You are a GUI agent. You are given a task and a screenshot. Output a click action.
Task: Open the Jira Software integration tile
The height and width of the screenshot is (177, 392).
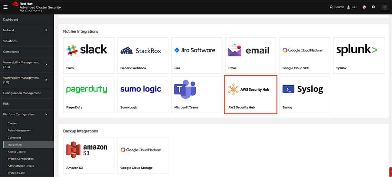click(196, 55)
